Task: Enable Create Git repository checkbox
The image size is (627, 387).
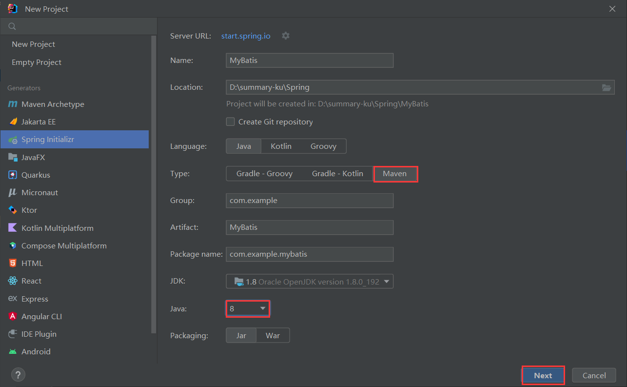Action: click(x=231, y=122)
